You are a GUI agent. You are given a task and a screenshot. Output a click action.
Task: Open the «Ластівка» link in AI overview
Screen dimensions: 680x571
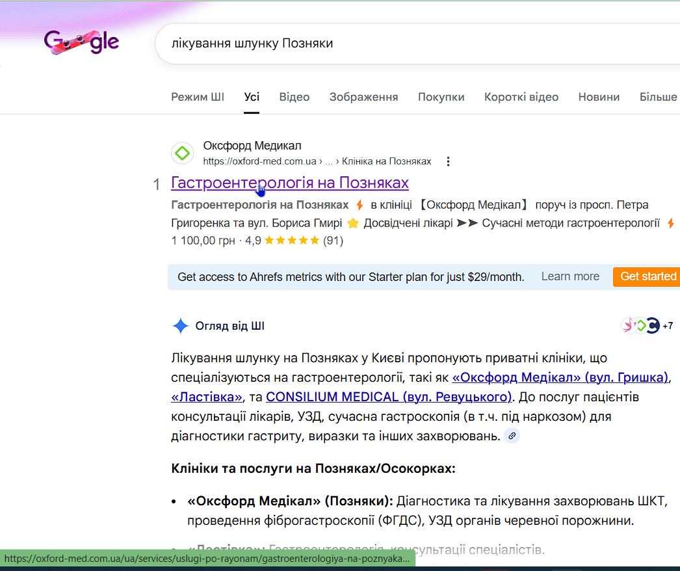coord(207,397)
